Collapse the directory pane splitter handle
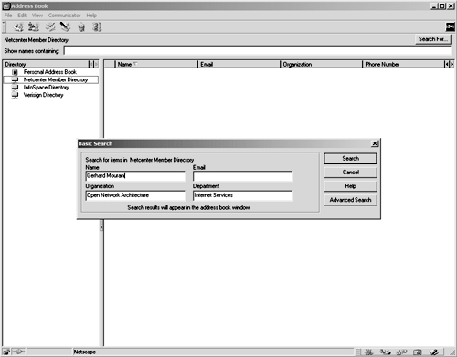Viewport: 457px width, 357px height. tap(101, 226)
